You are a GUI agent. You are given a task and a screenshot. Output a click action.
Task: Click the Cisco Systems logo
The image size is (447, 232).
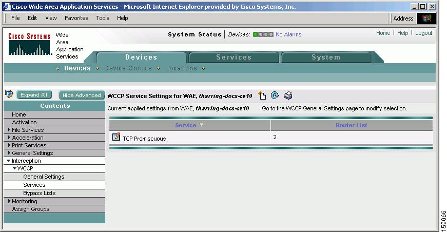coord(29,44)
